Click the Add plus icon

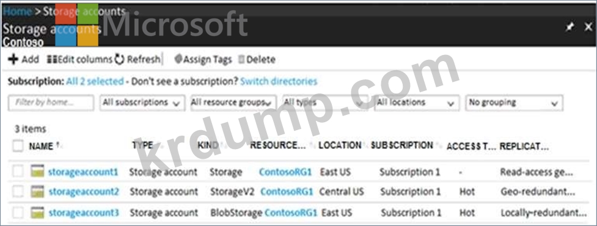13,59
